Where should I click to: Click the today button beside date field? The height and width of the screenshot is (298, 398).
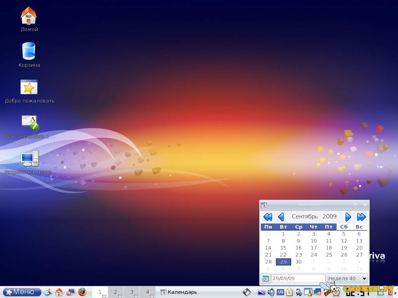(x=265, y=279)
